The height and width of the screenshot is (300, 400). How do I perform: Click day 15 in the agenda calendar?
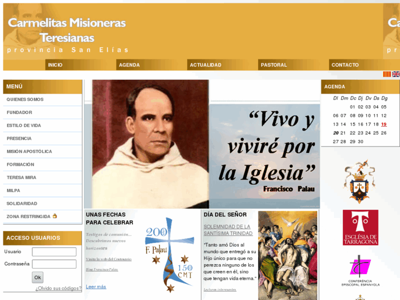pyautogui.click(x=353, y=124)
